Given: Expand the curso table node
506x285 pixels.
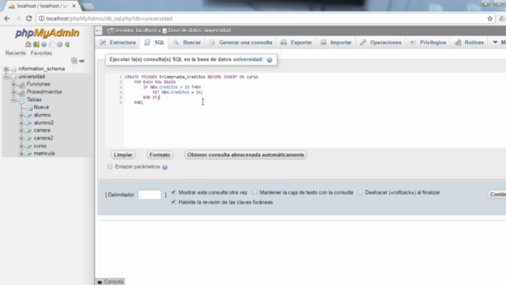Looking at the screenshot, I should pyautogui.click(x=21, y=146).
